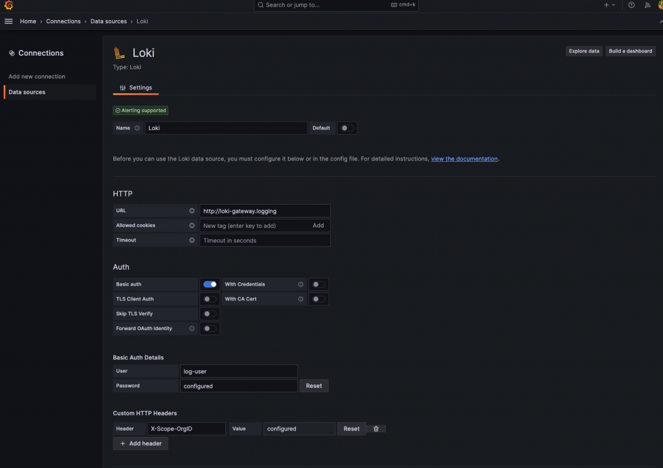Click the Loki breadcrumb text

point(142,21)
